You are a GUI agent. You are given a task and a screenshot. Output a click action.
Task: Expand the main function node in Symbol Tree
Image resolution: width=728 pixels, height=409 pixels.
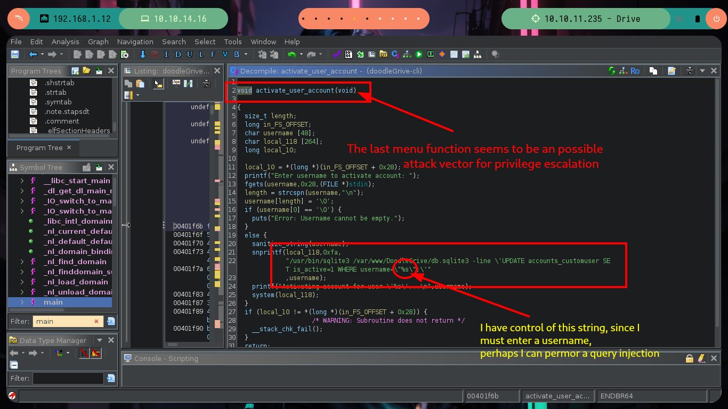point(22,302)
